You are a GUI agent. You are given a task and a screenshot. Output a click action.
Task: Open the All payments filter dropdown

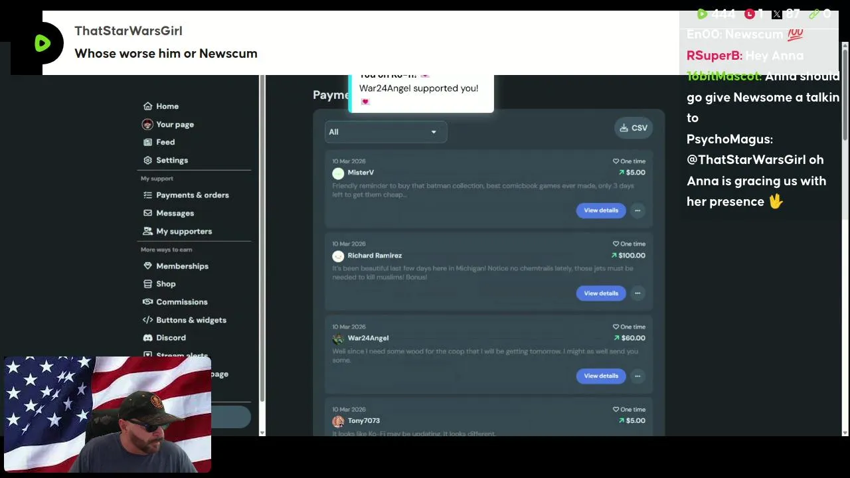pyautogui.click(x=385, y=132)
